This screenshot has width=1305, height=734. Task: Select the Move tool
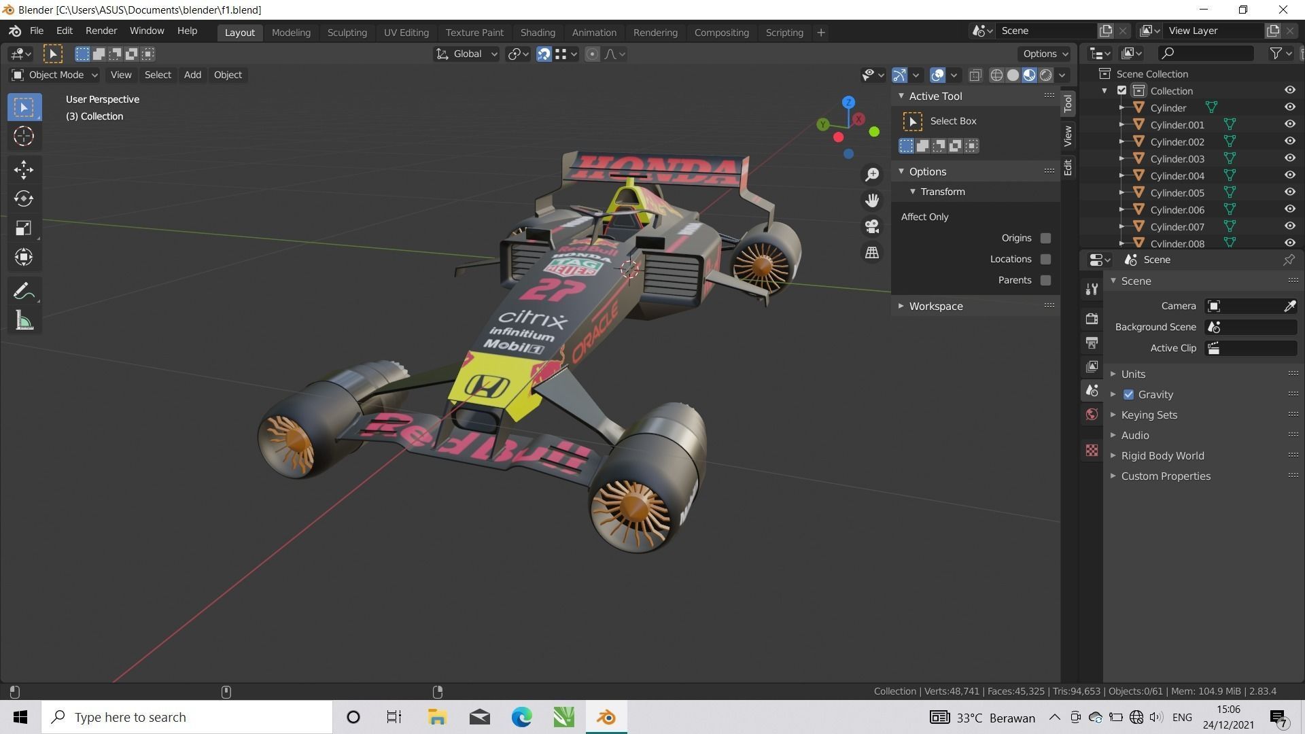coord(24,169)
